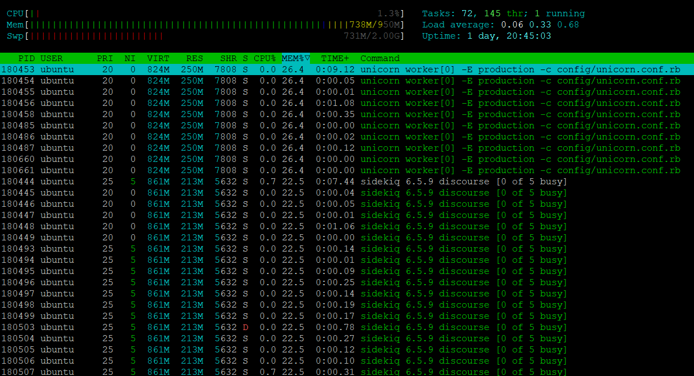Select process row with PID 180497
The width and height of the screenshot is (694, 376).
tap(347, 294)
